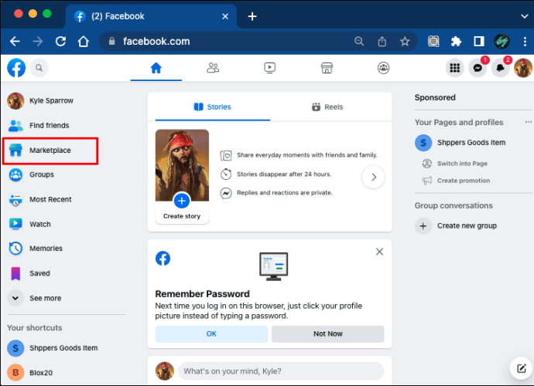Open the new message compose icon
Image resolution: width=534 pixels, height=386 pixels.
(x=521, y=368)
